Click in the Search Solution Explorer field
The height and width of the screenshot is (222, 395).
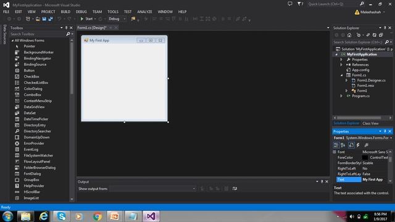358,42
